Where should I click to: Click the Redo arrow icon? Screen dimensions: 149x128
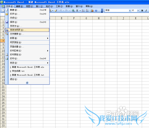click(66, 10)
